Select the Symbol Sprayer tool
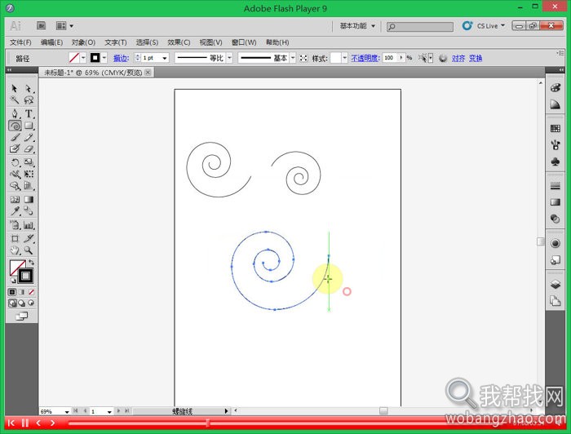This screenshot has height=434, width=571. (x=15, y=224)
